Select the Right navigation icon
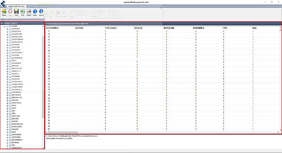The height and width of the screenshot is (153, 282). 29,12
